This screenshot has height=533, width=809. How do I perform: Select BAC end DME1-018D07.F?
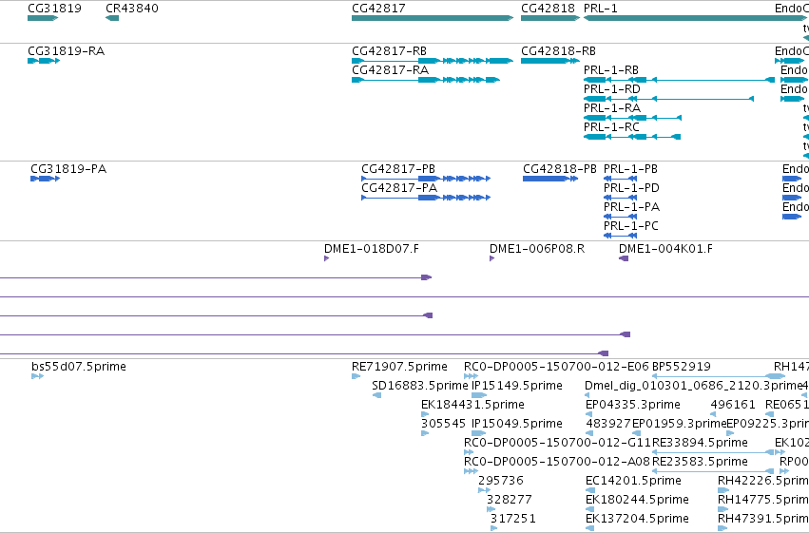372,249
